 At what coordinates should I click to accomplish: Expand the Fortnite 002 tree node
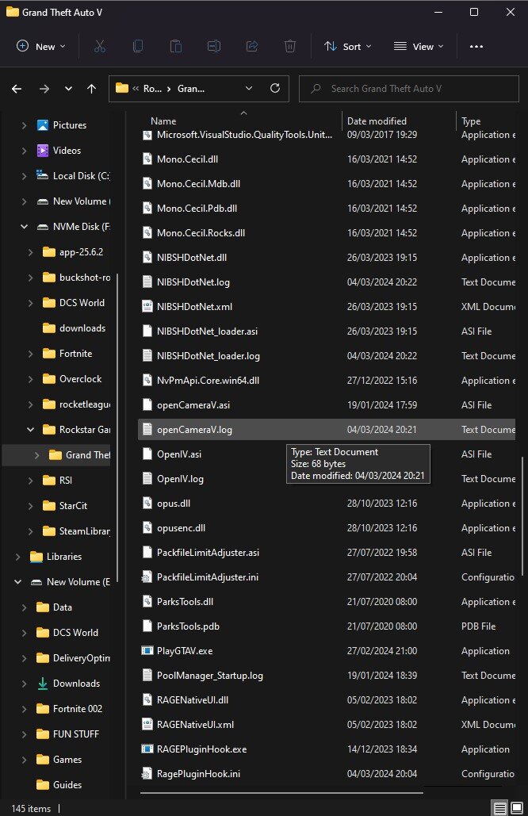[x=24, y=709]
